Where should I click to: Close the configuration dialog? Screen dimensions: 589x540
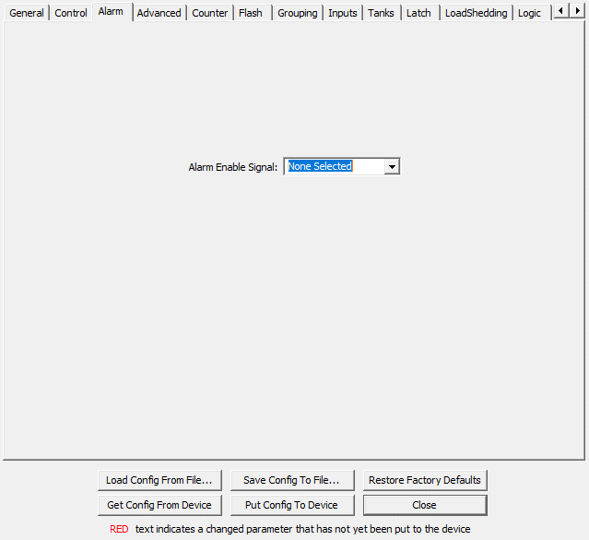[x=424, y=505]
